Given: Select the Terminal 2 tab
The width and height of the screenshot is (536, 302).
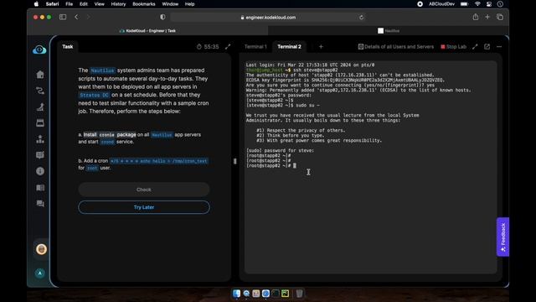Looking at the screenshot, I should pos(289,47).
